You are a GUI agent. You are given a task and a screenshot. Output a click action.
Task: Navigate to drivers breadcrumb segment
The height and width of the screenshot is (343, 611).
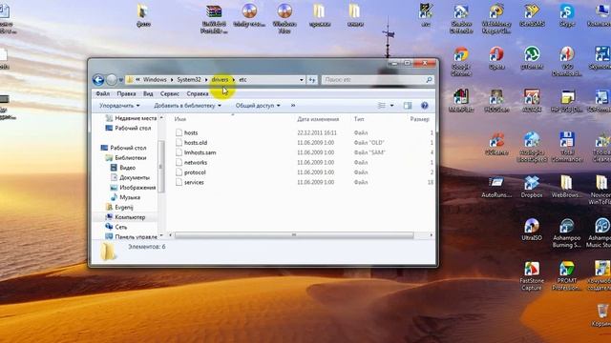pyautogui.click(x=220, y=80)
